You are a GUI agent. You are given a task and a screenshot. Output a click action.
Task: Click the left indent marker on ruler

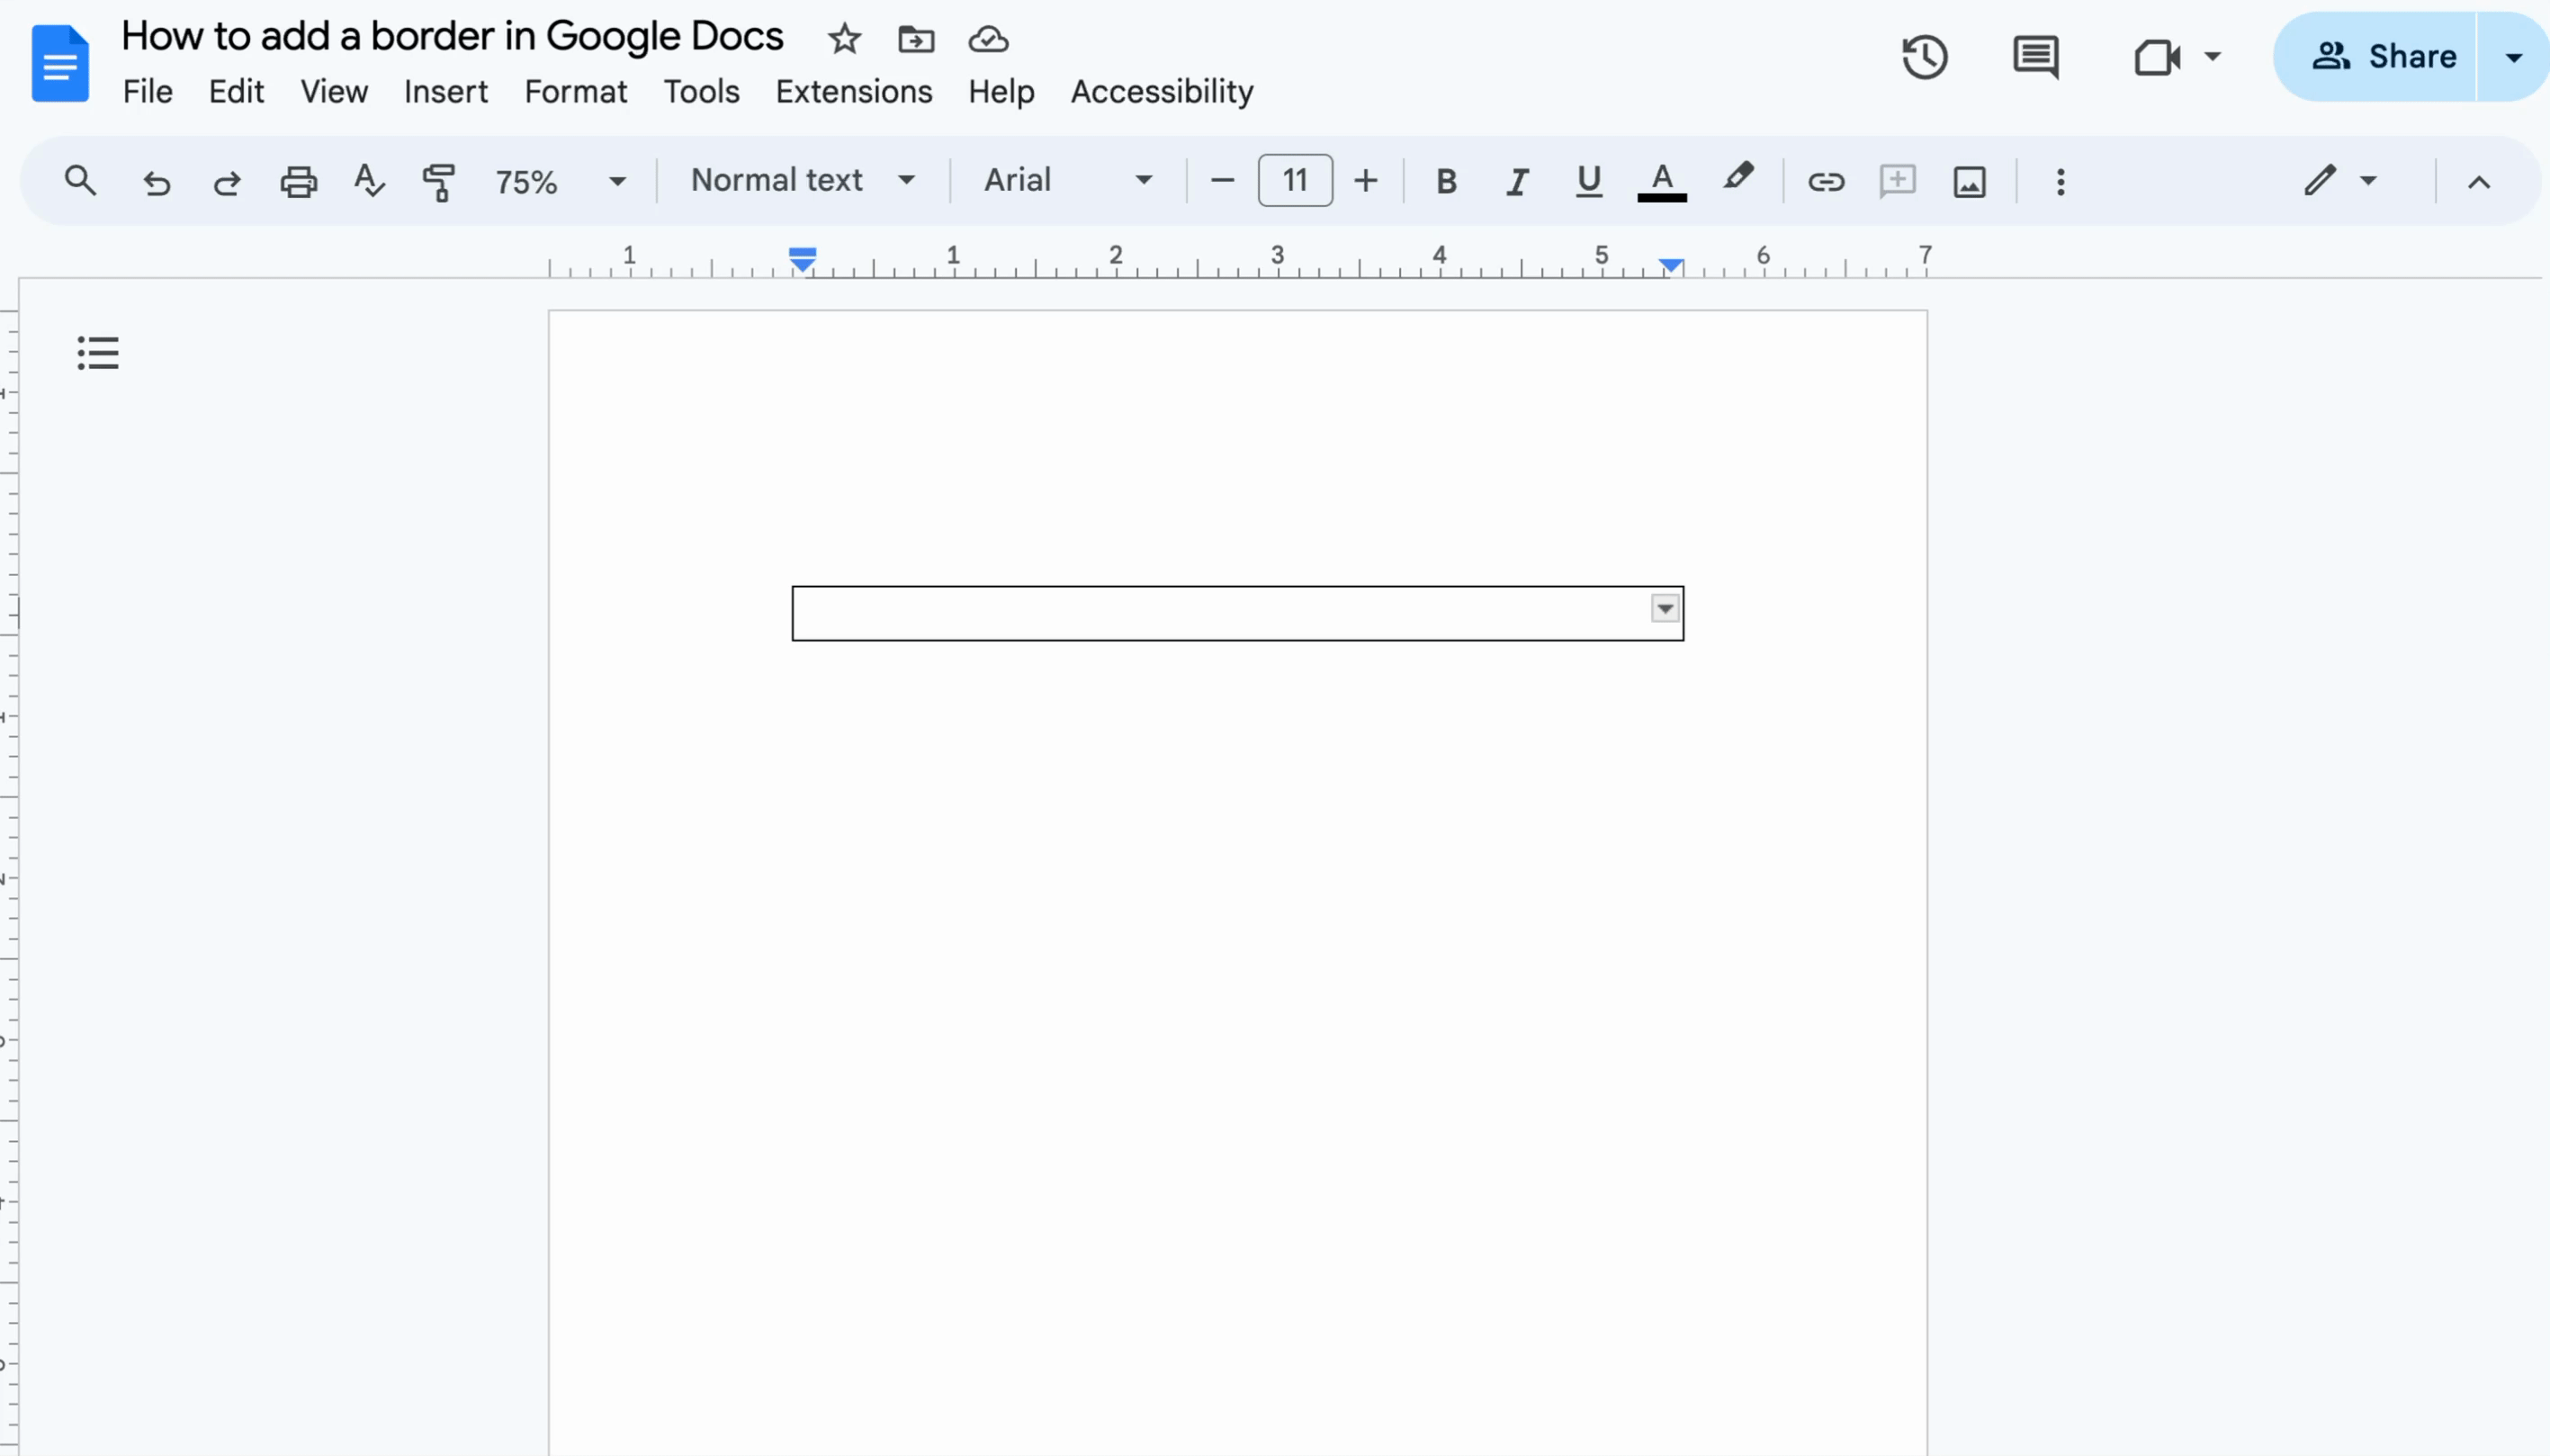[x=803, y=260]
